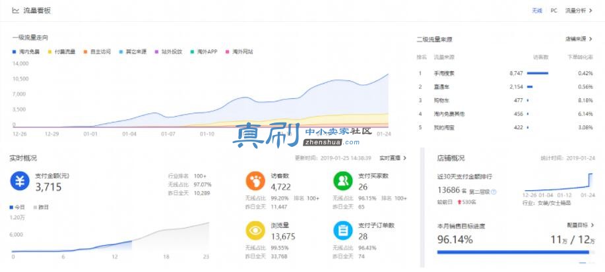The width and height of the screenshot is (605, 272).
Task: Click the orange footprint icon for 访客数
Action: tap(255, 181)
